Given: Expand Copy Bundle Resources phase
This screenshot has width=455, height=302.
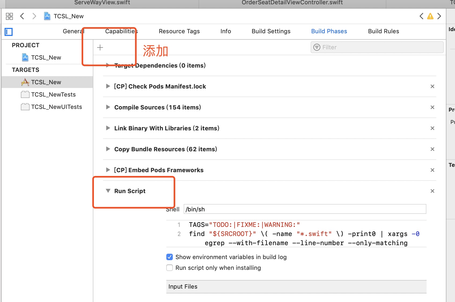Looking at the screenshot, I should [108, 149].
